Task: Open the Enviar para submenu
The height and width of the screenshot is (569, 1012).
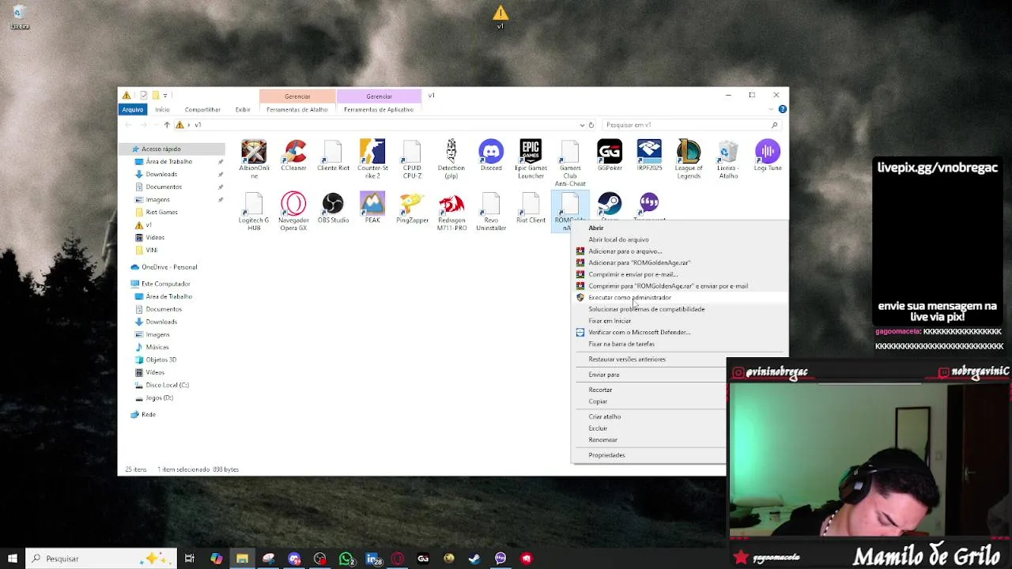Action: (x=604, y=375)
